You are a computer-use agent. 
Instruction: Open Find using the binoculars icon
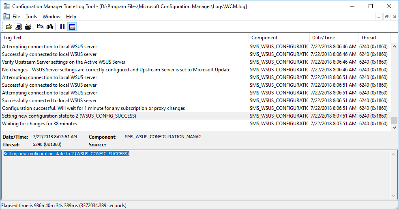(49, 27)
